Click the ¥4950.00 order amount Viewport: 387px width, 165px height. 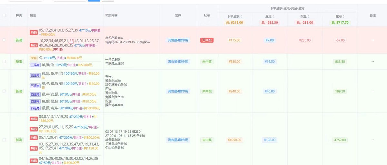click(x=234, y=140)
